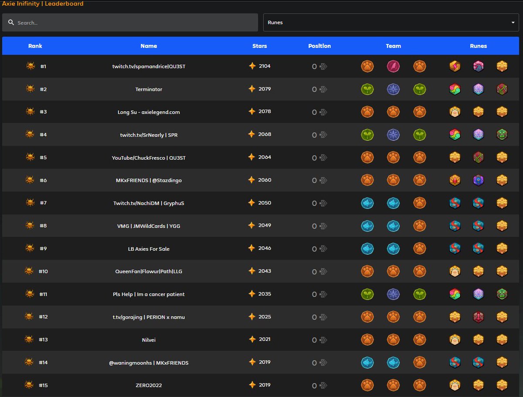
Task: Click the stars value 2060
Action: point(265,180)
